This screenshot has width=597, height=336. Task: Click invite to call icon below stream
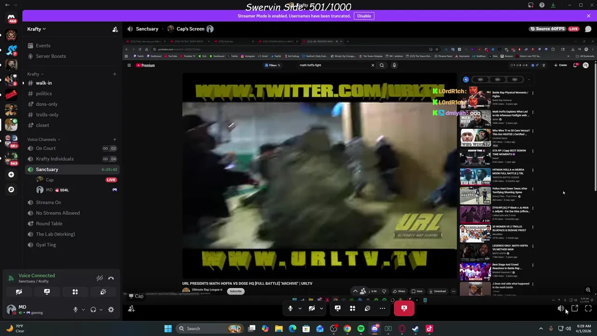tap(132, 308)
